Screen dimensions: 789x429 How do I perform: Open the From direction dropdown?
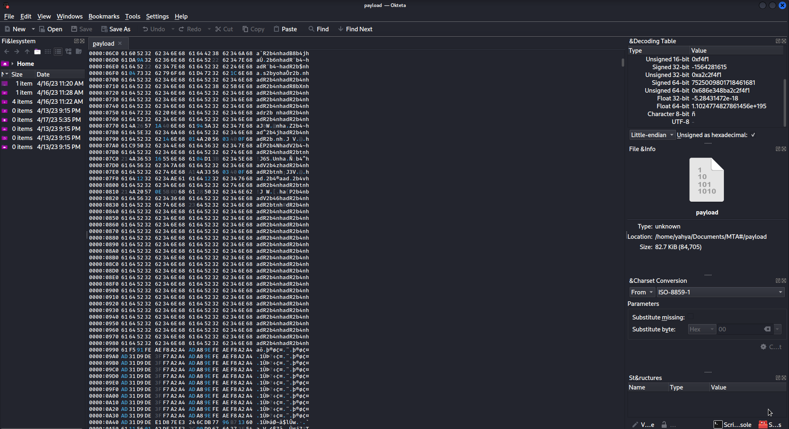pos(642,292)
